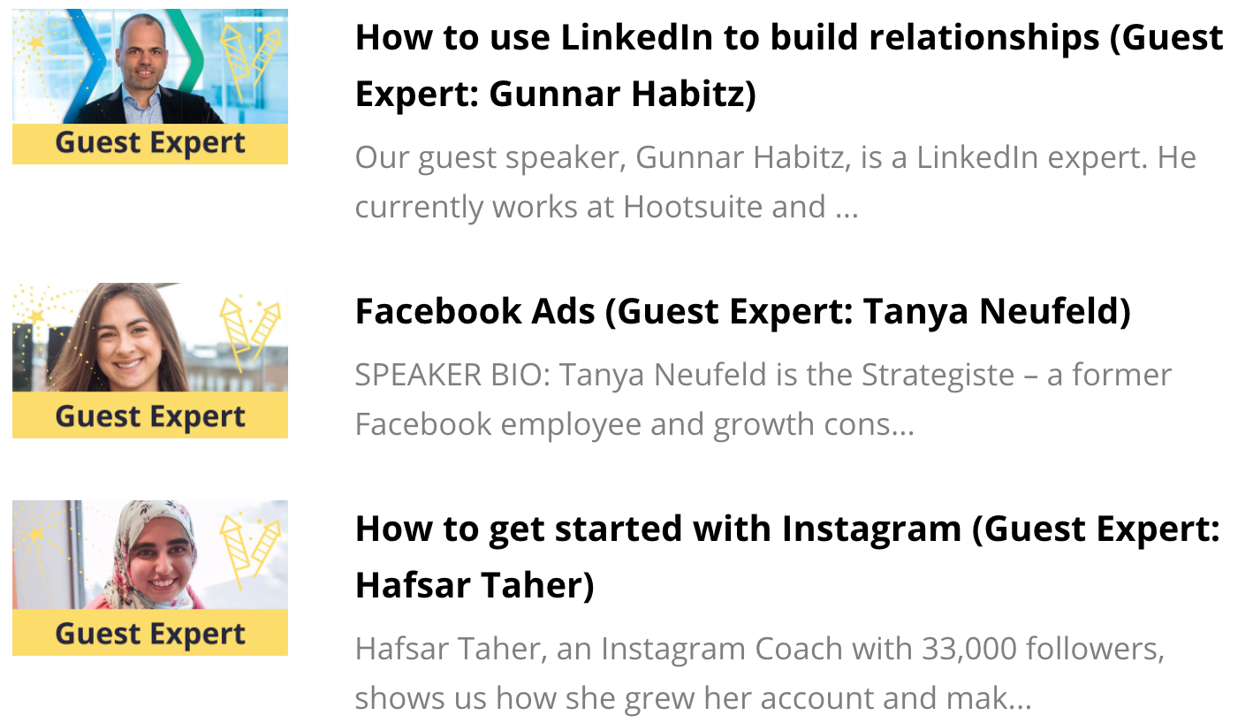
Task: Click the fireworks rocket icon on Gunnar Habitz thumbnail
Action: (x=250, y=60)
